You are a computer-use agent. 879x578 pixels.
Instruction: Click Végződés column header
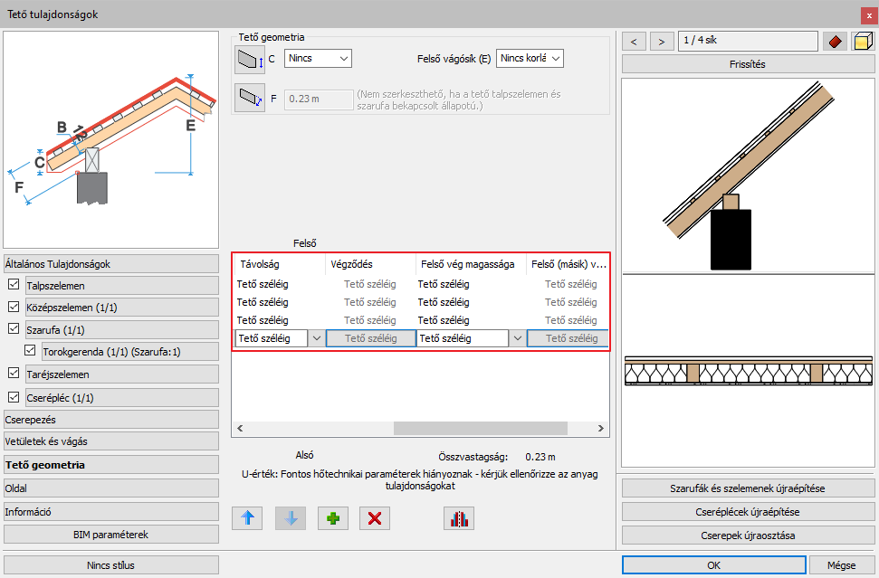click(370, 264)
